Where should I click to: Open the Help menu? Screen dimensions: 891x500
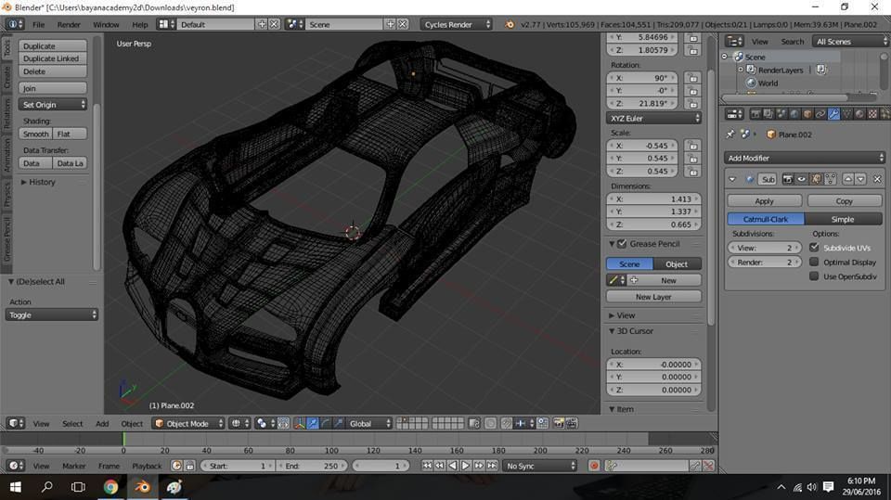(x=140, y=24)
